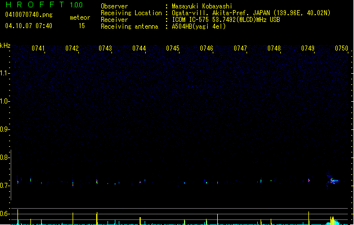The width and height of the screenshot is (354, 225).
Task: Click the 0744 time marker
Action: (139, 48)
